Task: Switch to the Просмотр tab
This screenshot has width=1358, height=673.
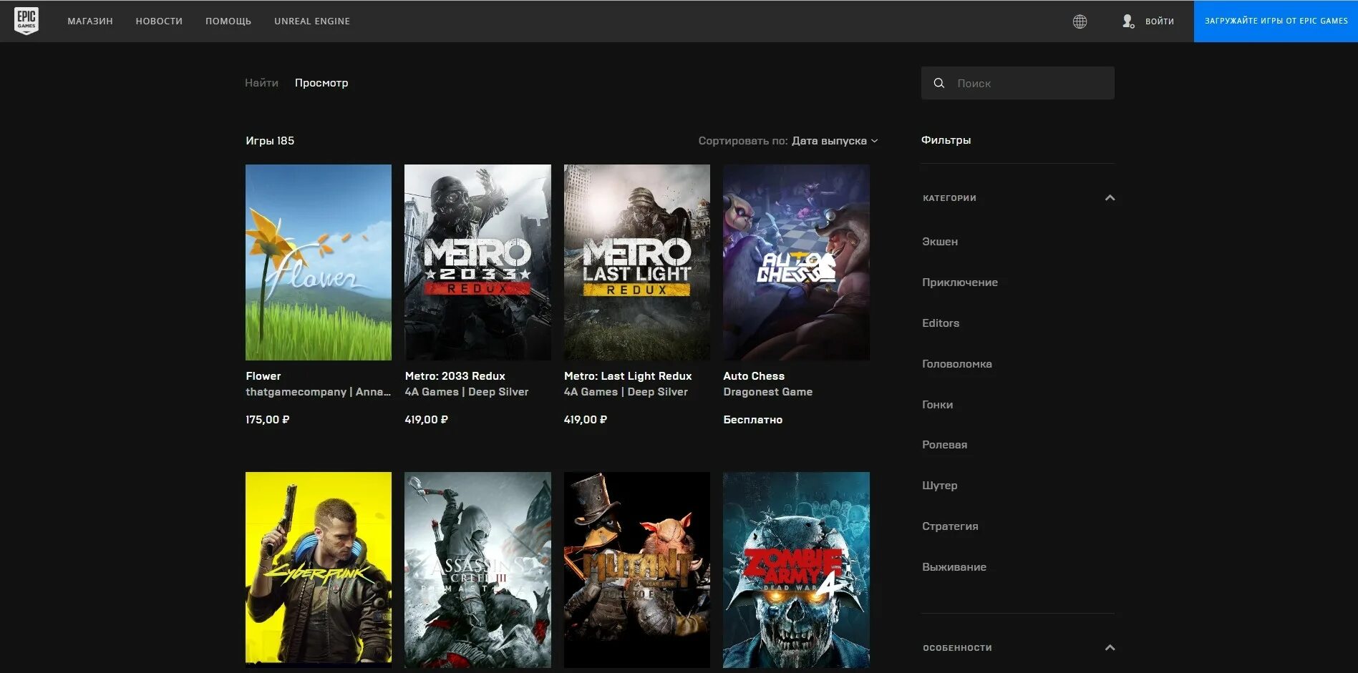Action: click(321, 83)
